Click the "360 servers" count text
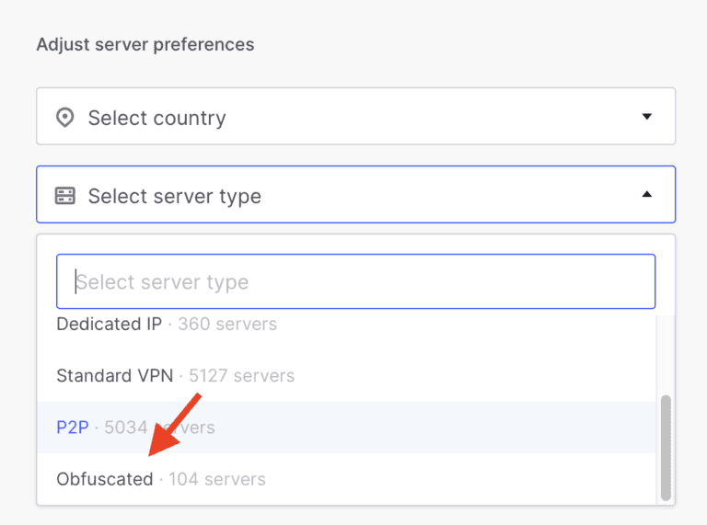This screenshot has height=525, width=707. [x=227, y=324]
